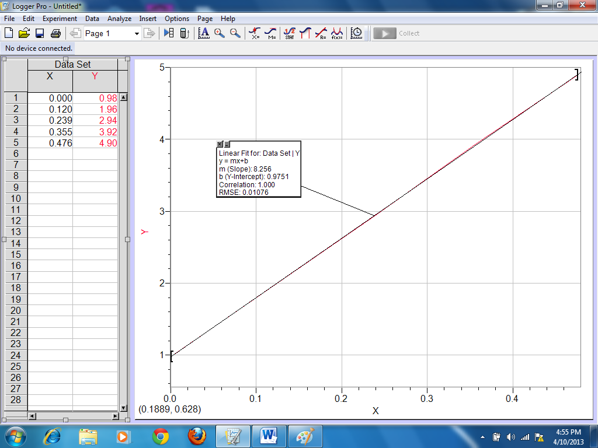
Task: Open the volume control in system tray
Action: pyautogui.click(x=510, y=437)
